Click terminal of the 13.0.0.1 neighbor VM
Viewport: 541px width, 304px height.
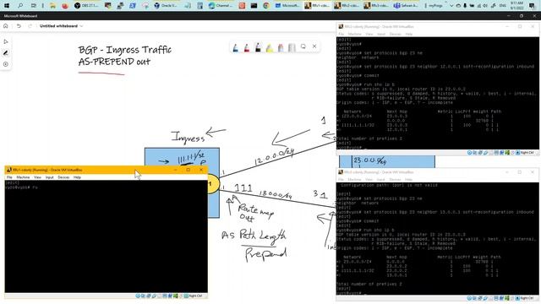pyautogui.click(x=438, y=238)
